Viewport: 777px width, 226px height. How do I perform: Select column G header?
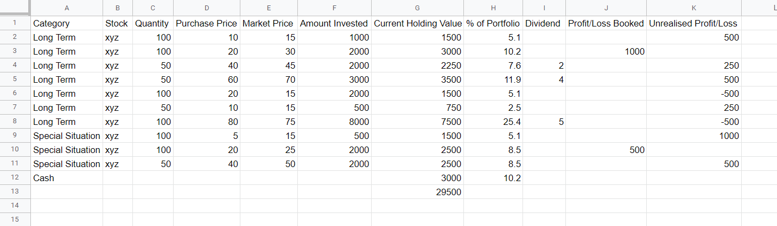pos(417,8)
